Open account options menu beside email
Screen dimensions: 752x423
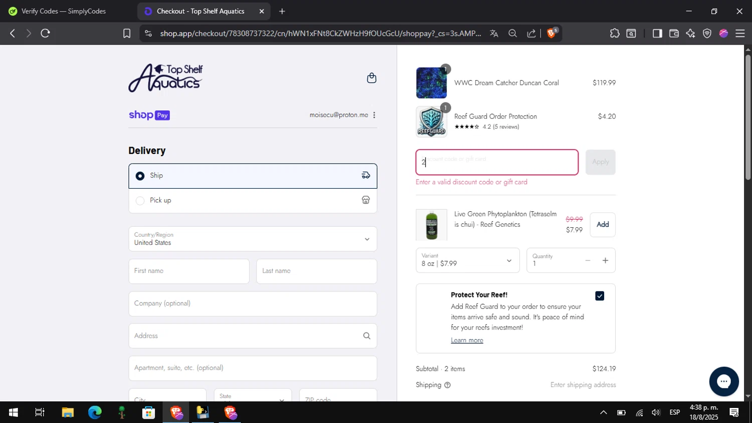[374, 115]
